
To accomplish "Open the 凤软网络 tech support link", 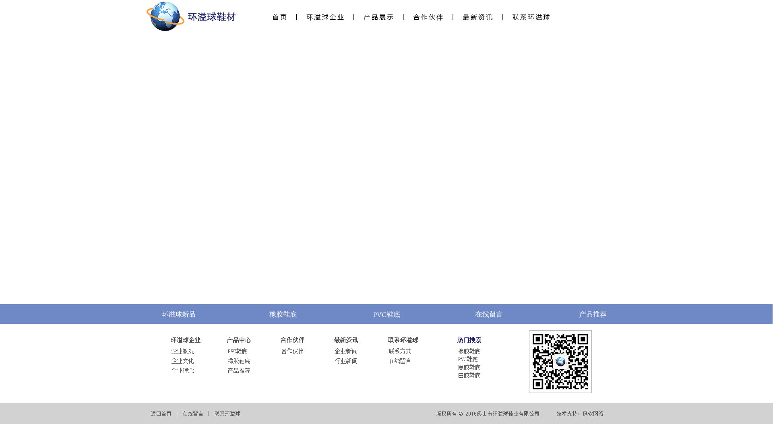I will [x=593, y=414].
